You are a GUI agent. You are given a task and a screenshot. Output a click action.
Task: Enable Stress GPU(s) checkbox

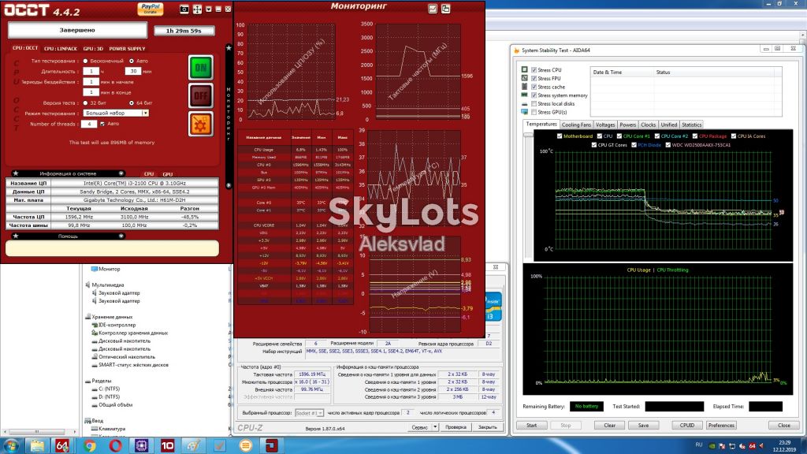pos(534,112)
